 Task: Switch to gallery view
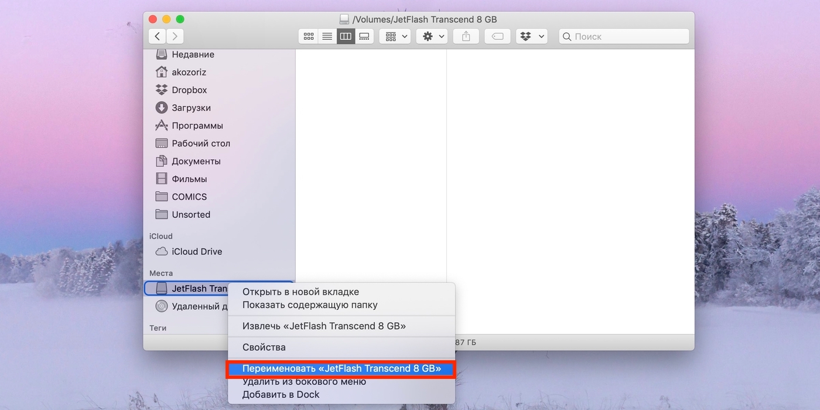pos(364,36)
